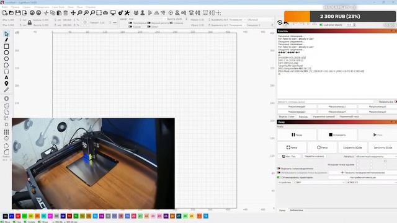Create a new file from toolbar
Image resolution: width=397 pixels, height=223 pixels.
click(x=5, y=12)
